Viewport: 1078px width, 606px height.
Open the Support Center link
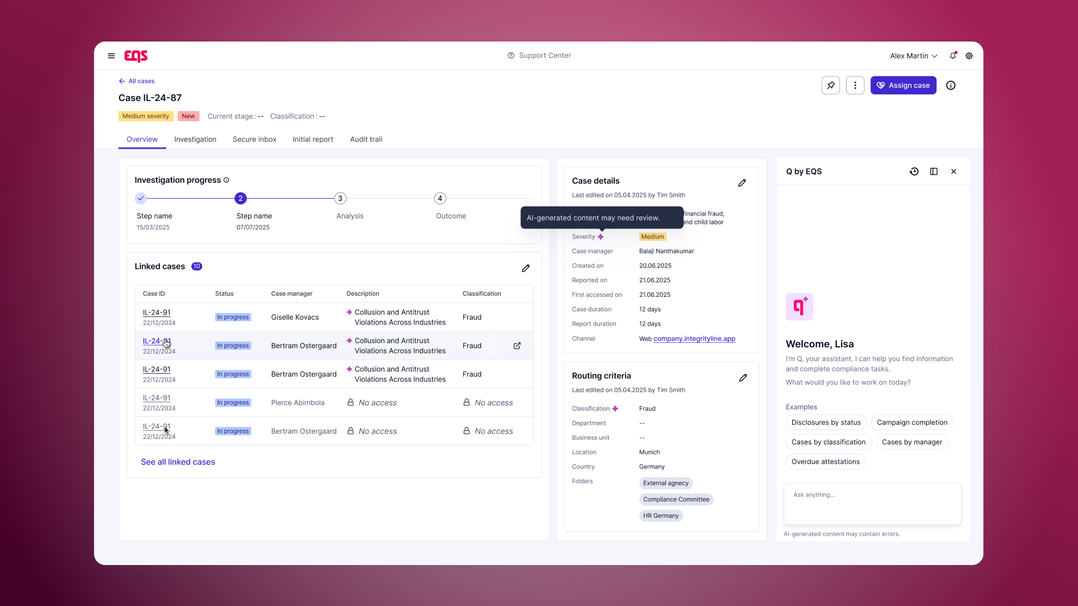click(539, 56)
